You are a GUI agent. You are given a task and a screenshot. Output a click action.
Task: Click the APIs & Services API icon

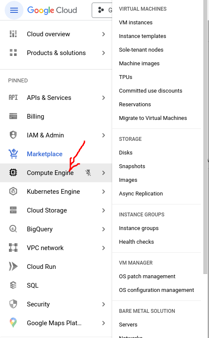[x=13, y=97]
